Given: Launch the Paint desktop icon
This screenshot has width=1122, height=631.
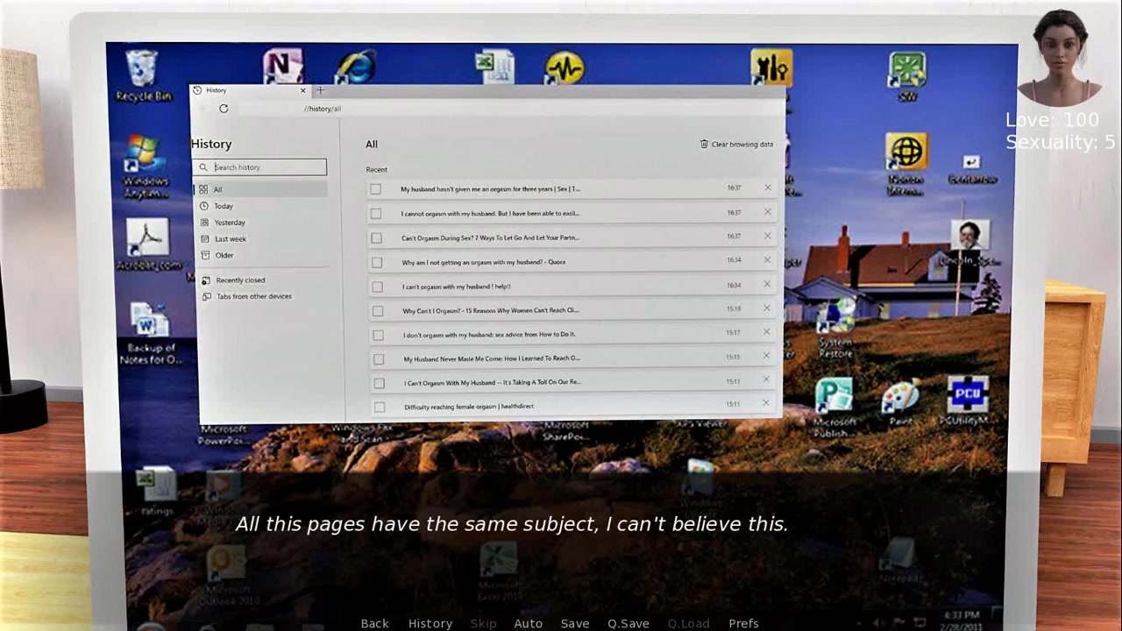Looking at the screenshot, I should pyautogui.click(x=900, y=403).
